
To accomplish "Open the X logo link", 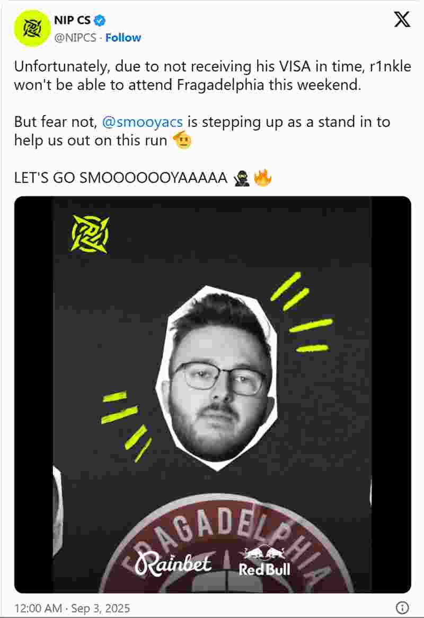I will click(402, 19).
